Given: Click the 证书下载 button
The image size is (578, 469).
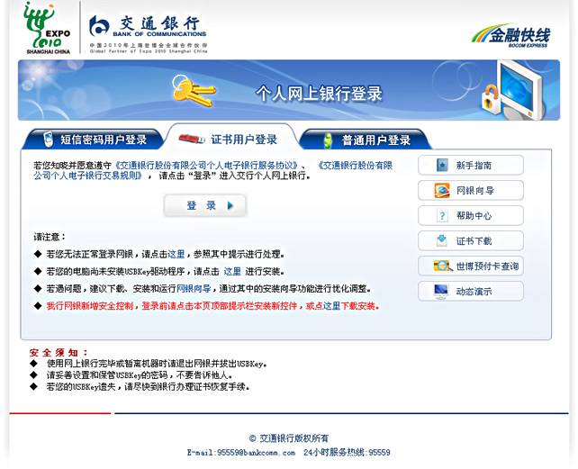Looking at the screenshot, I should [471, 240].
